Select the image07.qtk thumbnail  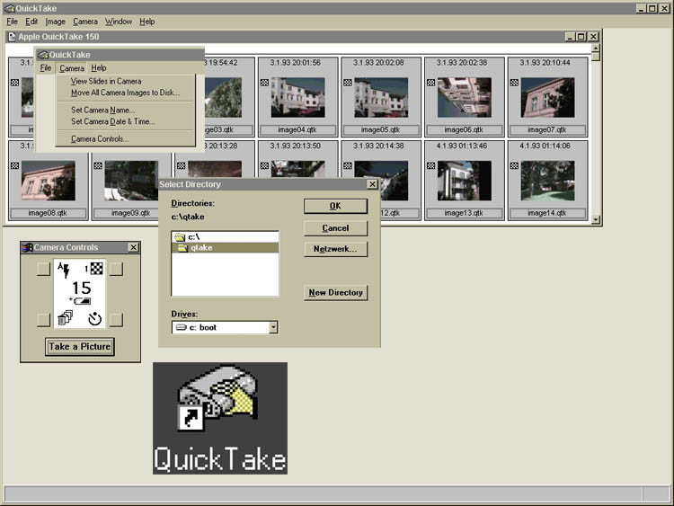point(547,98)
